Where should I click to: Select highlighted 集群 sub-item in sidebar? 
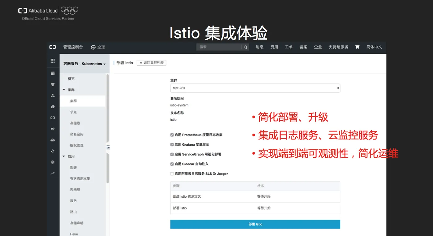click(x=83, y=101)
